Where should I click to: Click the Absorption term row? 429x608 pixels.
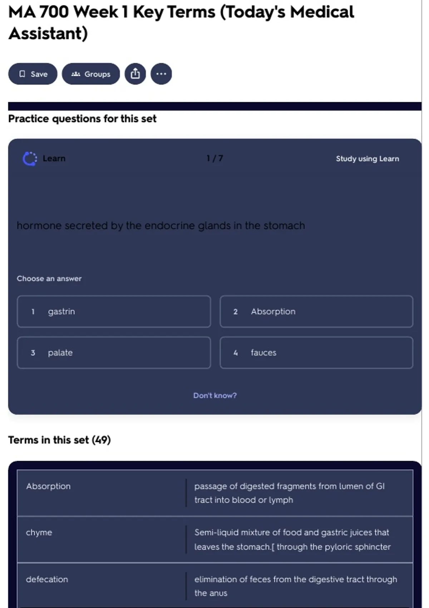coord(215,493)
